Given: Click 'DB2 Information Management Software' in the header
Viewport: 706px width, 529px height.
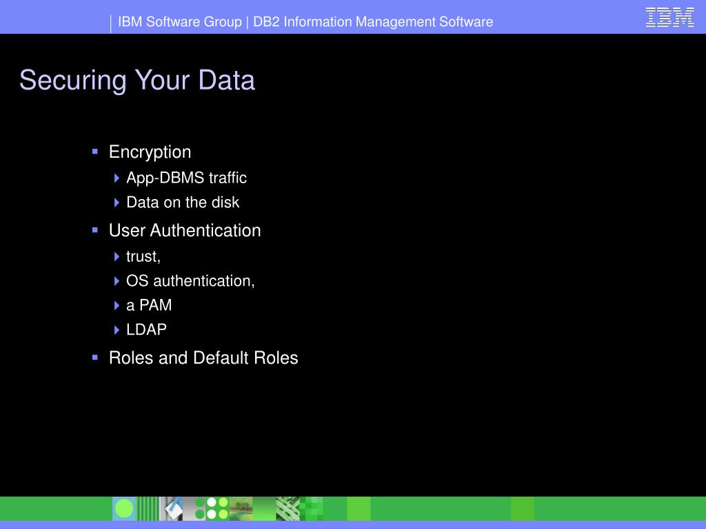Looking at the screenshot, I should click(373, 22).
